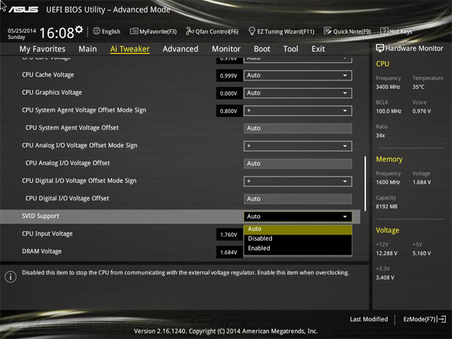The height and width of the screenshot is (339, 452).
Task: Click the CPU Cache Voltage label
Action: (x=48, y=75)
